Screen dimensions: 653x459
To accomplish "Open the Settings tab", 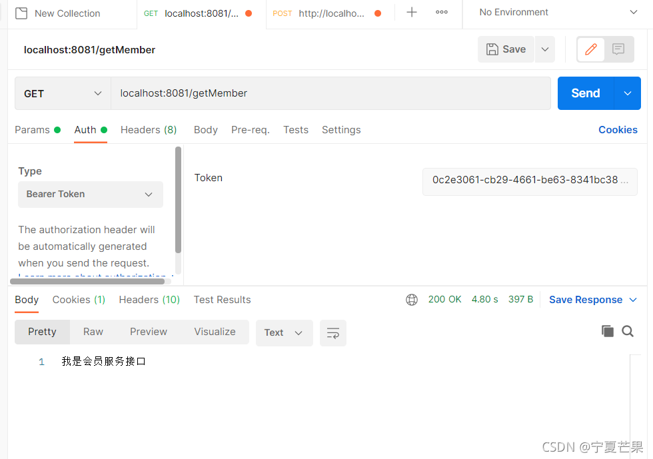I will pyautogui.click(x=341, y=130).
